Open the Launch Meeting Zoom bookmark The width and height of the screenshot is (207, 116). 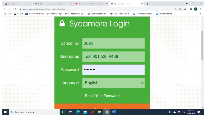click(166, 14)
